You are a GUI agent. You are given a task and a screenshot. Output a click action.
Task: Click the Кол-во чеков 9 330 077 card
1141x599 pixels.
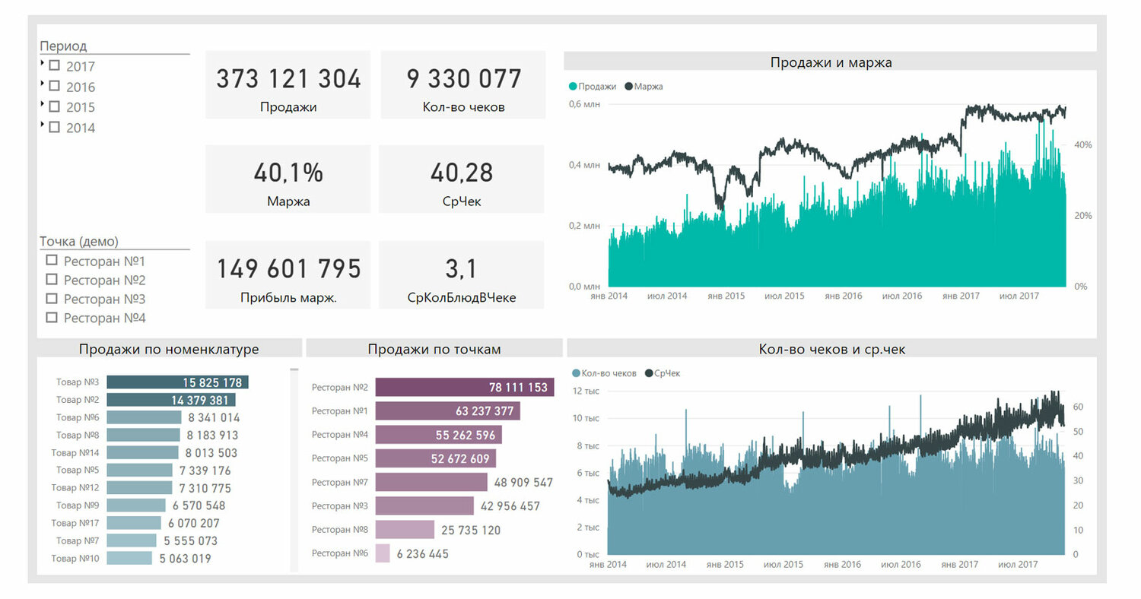pos(463,85)
